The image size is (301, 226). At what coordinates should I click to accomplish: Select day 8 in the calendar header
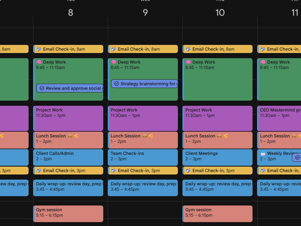[70, 12]
